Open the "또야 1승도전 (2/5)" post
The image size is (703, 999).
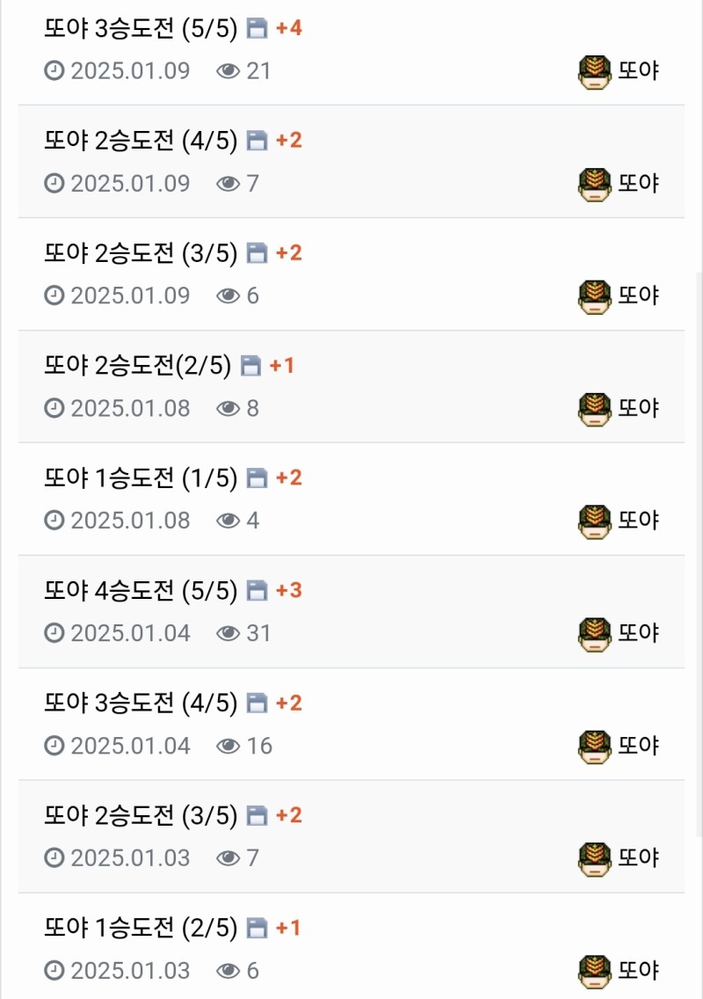pyautogui.click(x=141, y=928)
